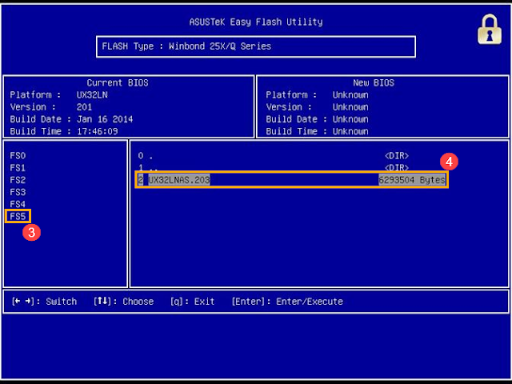The height and width of the screenshot is (384, 512).
Task: Click the current platform value UX32LN
Action: click(92, 95)
